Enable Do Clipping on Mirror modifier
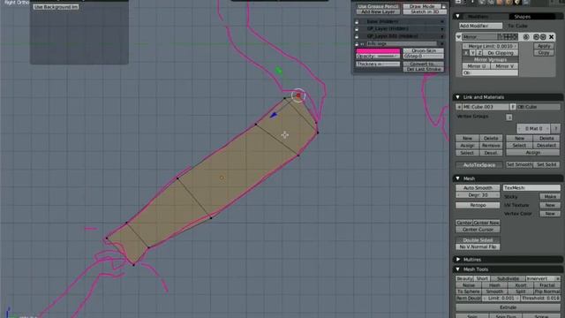Image resolution: width=565 pixels, height=318 pixels. (501, 53)
